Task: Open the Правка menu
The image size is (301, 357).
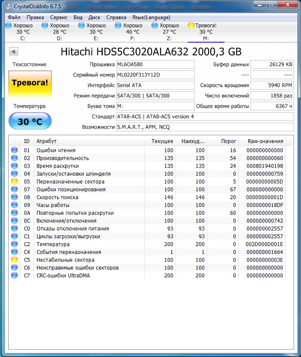Action: [x=35, y=17]
